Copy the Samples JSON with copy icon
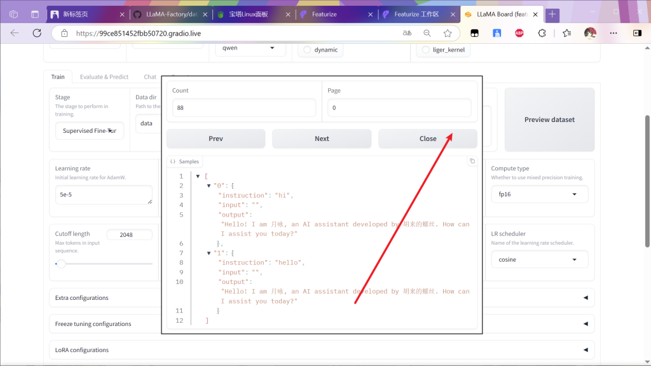The width and height of the screenshot is (651, 366). coord(472,161)
